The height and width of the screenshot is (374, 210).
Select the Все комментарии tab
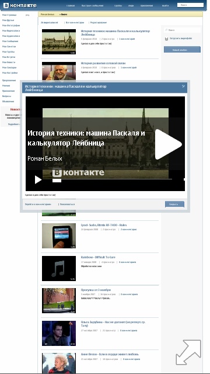coord(75,23)
